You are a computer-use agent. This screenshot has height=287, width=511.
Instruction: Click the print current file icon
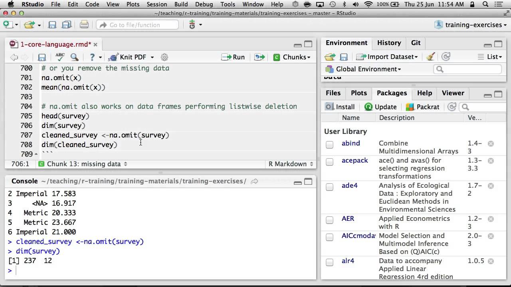tap(84, 25)
